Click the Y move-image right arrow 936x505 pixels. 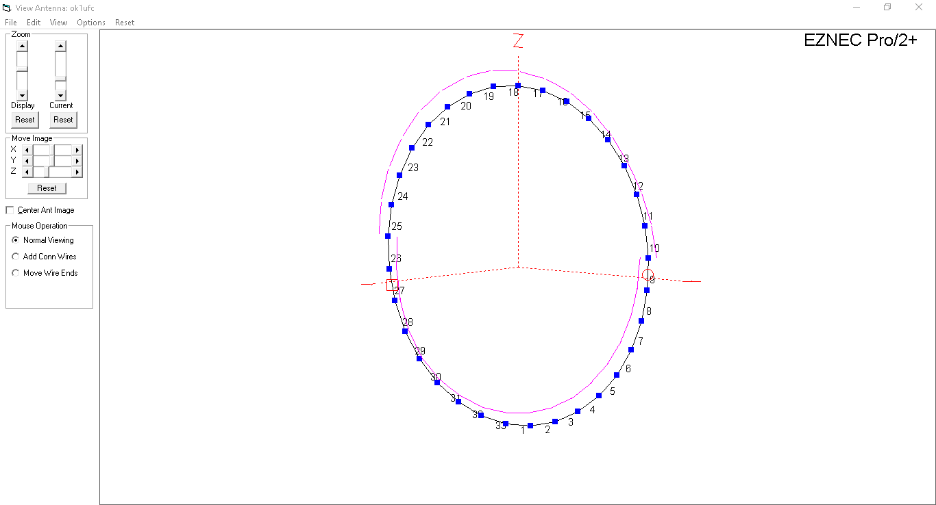coord(77,161)
